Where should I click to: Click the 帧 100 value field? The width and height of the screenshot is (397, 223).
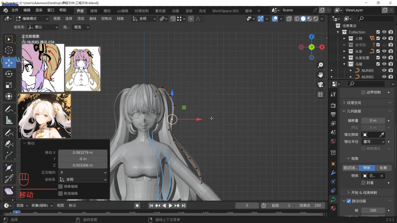tap(373, 211)
